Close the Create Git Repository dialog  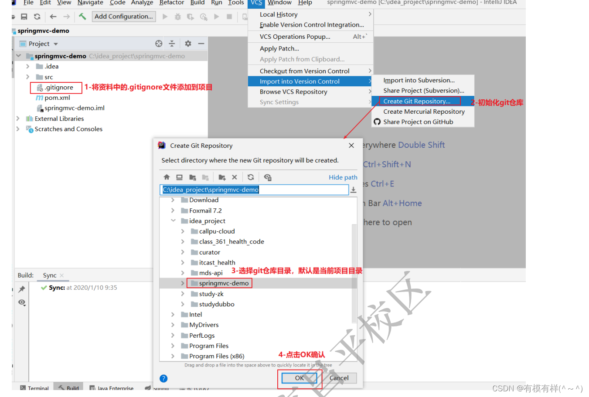click(351, 146)
